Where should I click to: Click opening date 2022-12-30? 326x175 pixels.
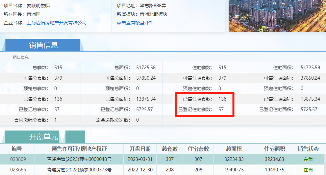pyautogui.click(x=140, y=170)
